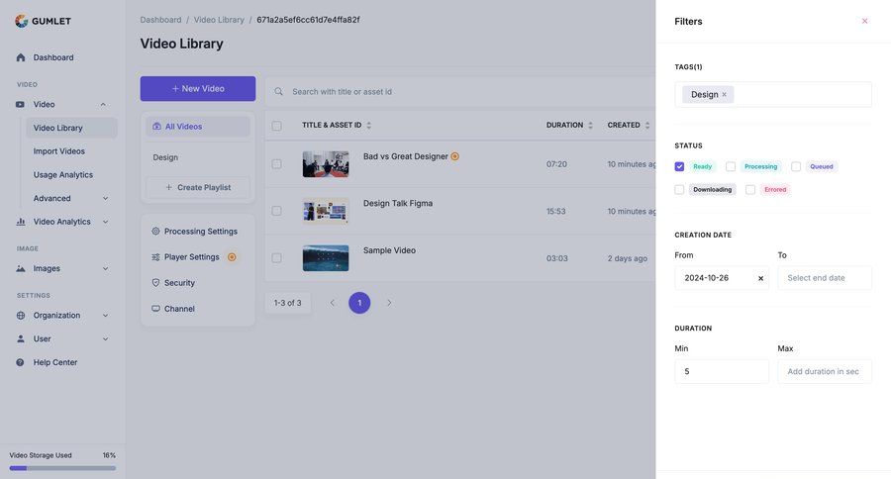Image resolution: width=891 pixels, height=479 pixels.
Task: Open the Design Talk Figma thumbnail
Action: (326, 211)
